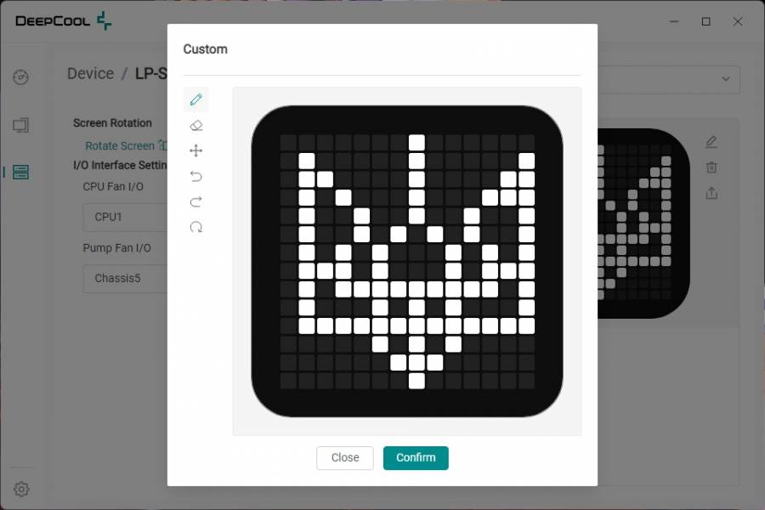
Task: Choose the move tool with four arrows
Action: click(x=195, y=151)
